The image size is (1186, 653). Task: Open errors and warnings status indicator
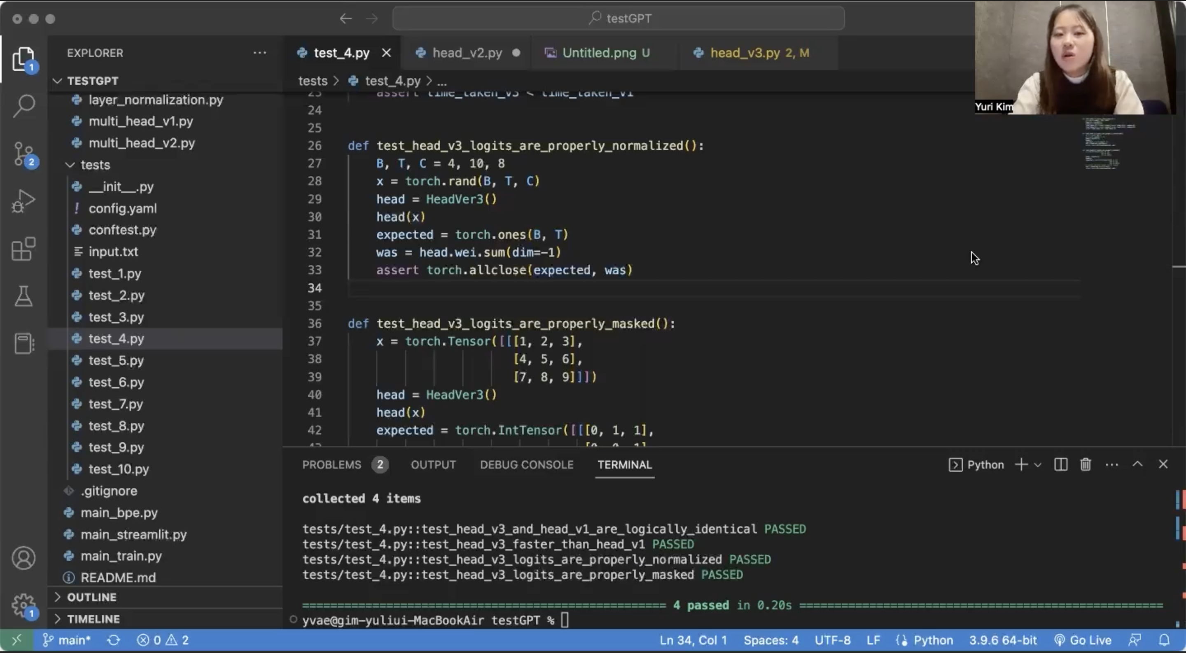point(163,640)
